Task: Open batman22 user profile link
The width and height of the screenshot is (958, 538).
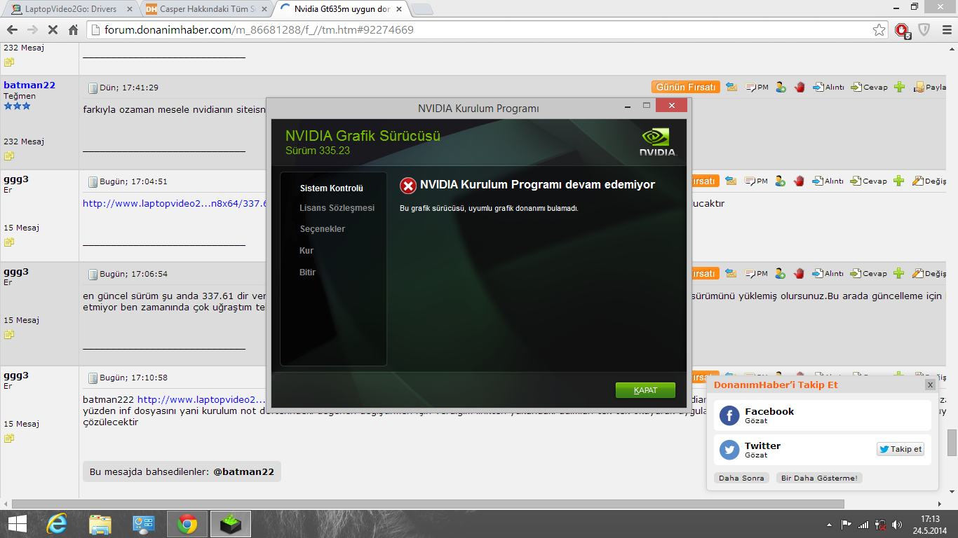Action: pos(29,85)
